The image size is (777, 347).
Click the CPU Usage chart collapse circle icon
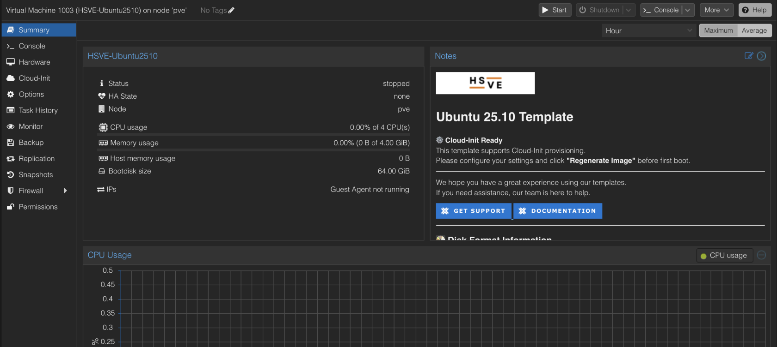761,255
